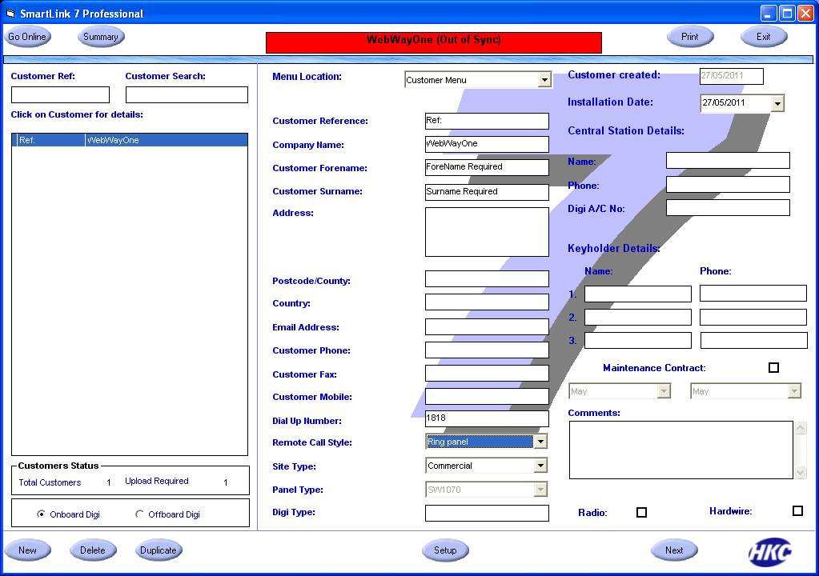Enable the Maintenance Contract checkbox

(x=773, y=368)
